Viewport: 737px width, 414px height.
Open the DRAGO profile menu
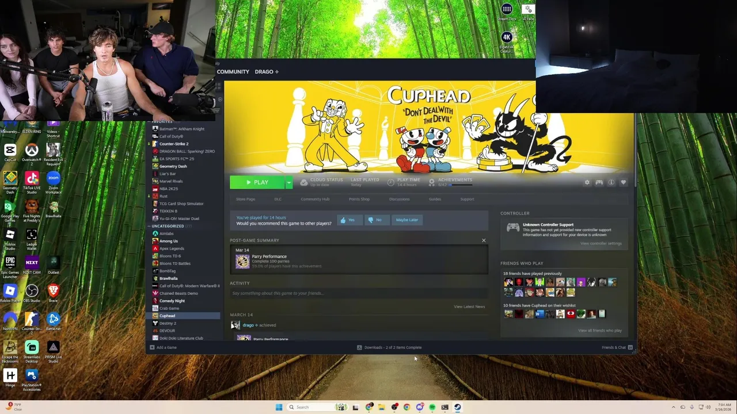pyautogui.click(x=267, y=72)
